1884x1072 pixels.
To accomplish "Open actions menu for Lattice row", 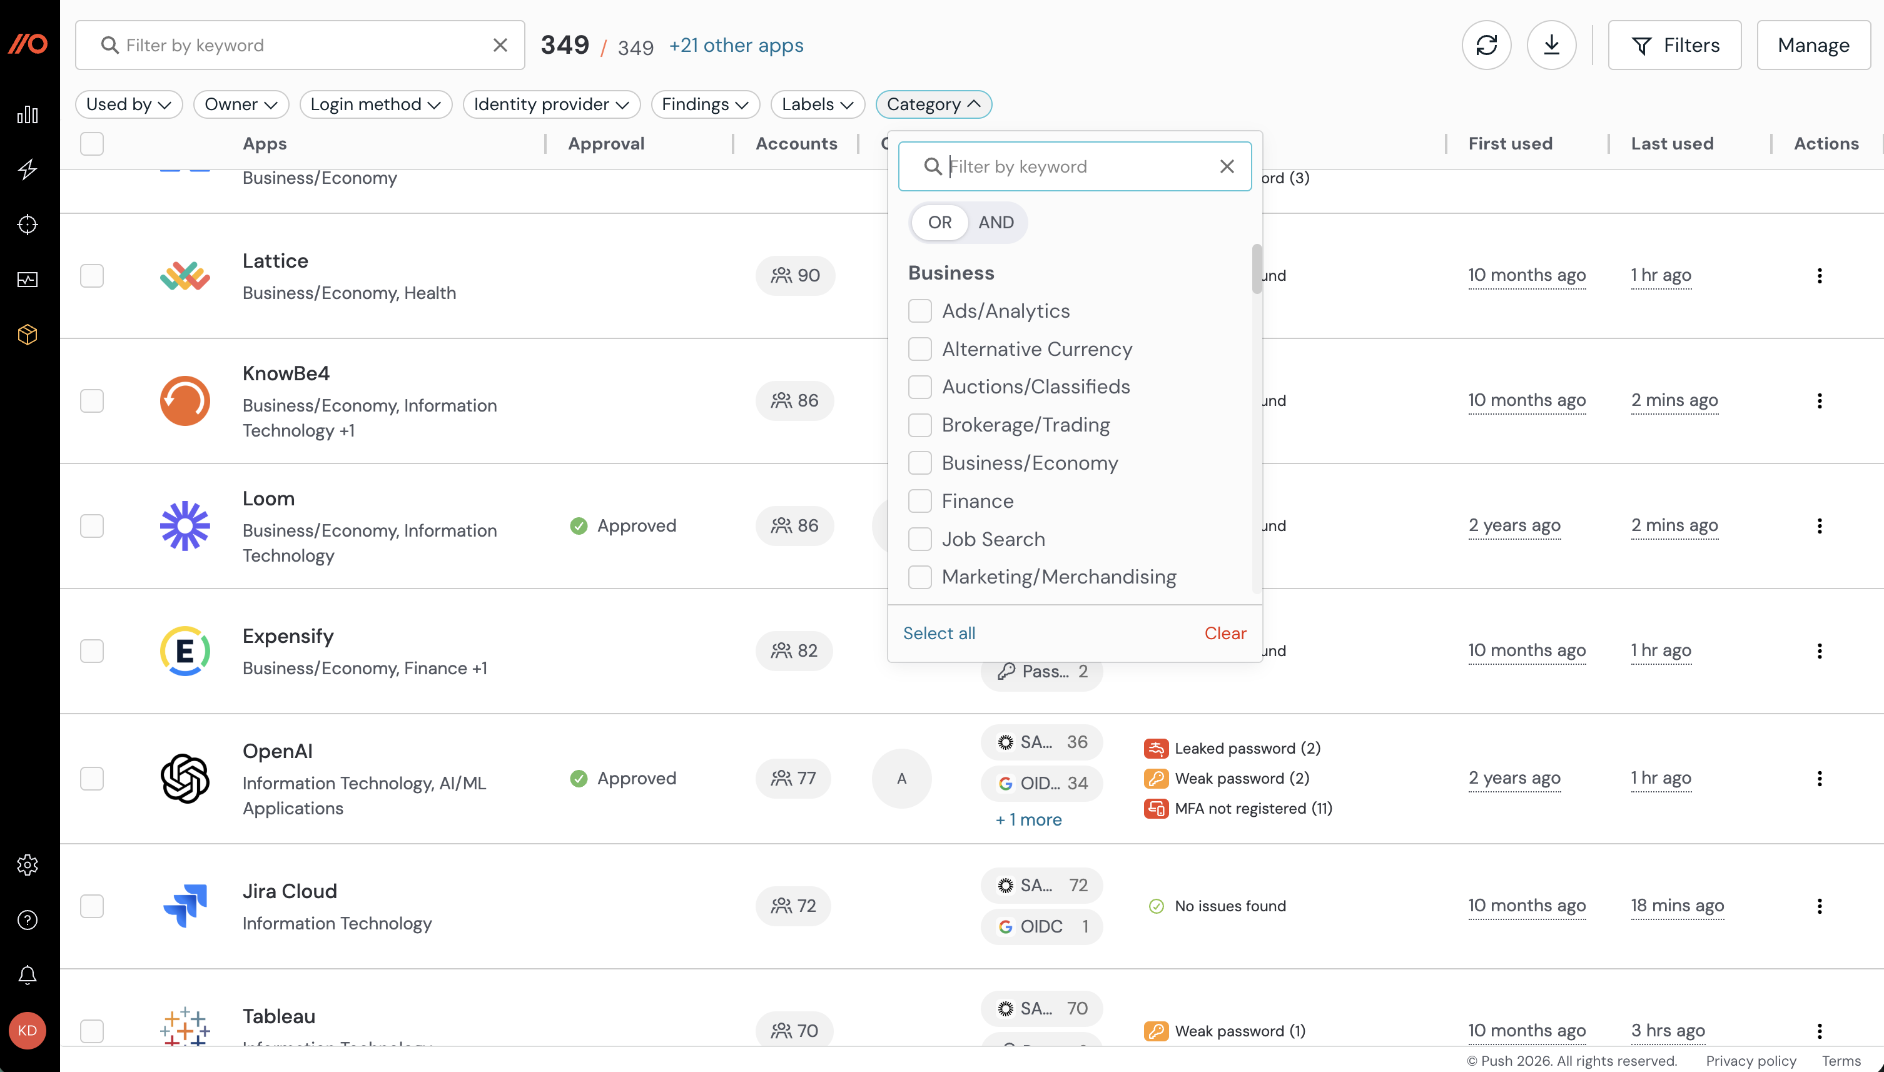I will (1819, 275).
